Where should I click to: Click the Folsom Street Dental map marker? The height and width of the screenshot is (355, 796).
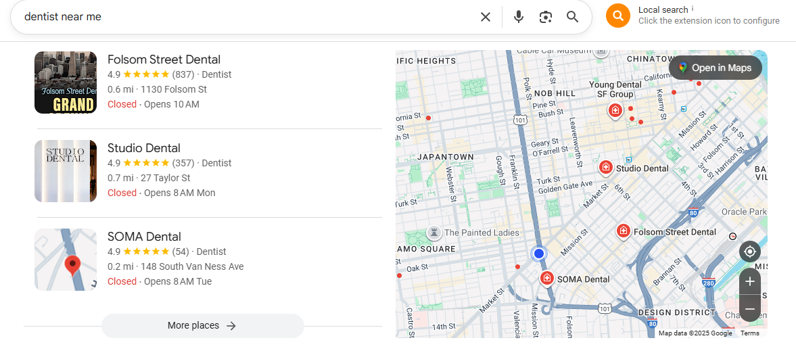624,231
